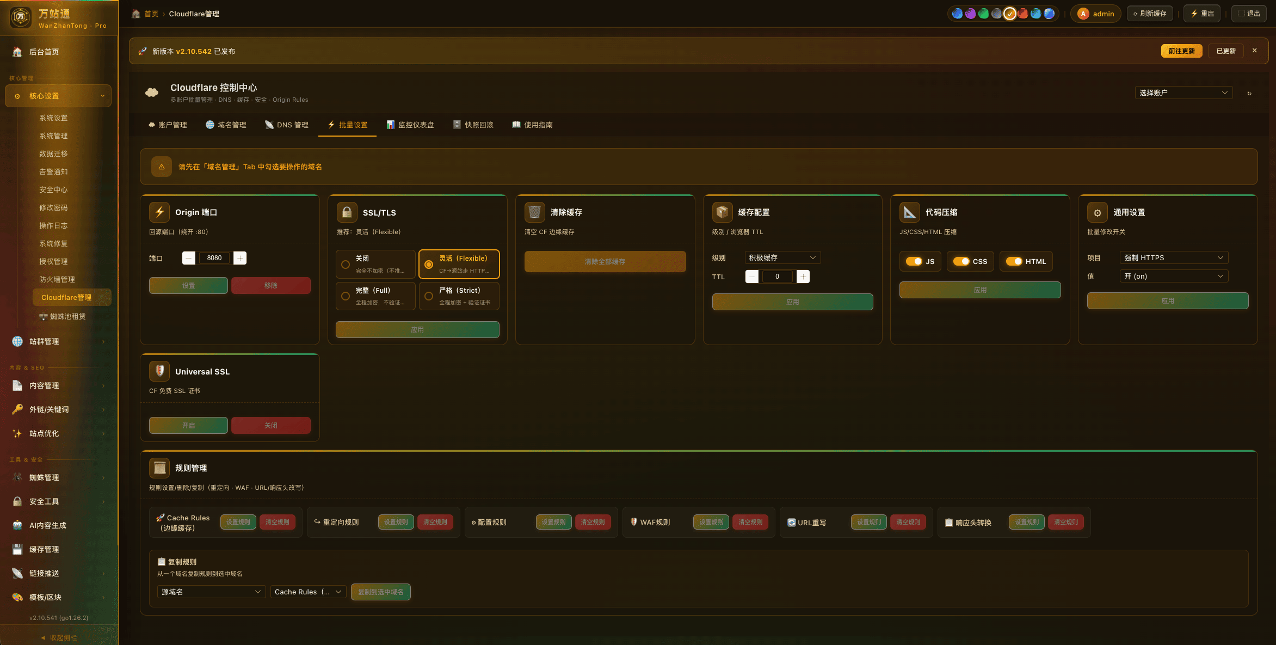Click the 缓存配置 package box icon
The width and height of the screenshot is (1276, 645).
tap(722, 212)
